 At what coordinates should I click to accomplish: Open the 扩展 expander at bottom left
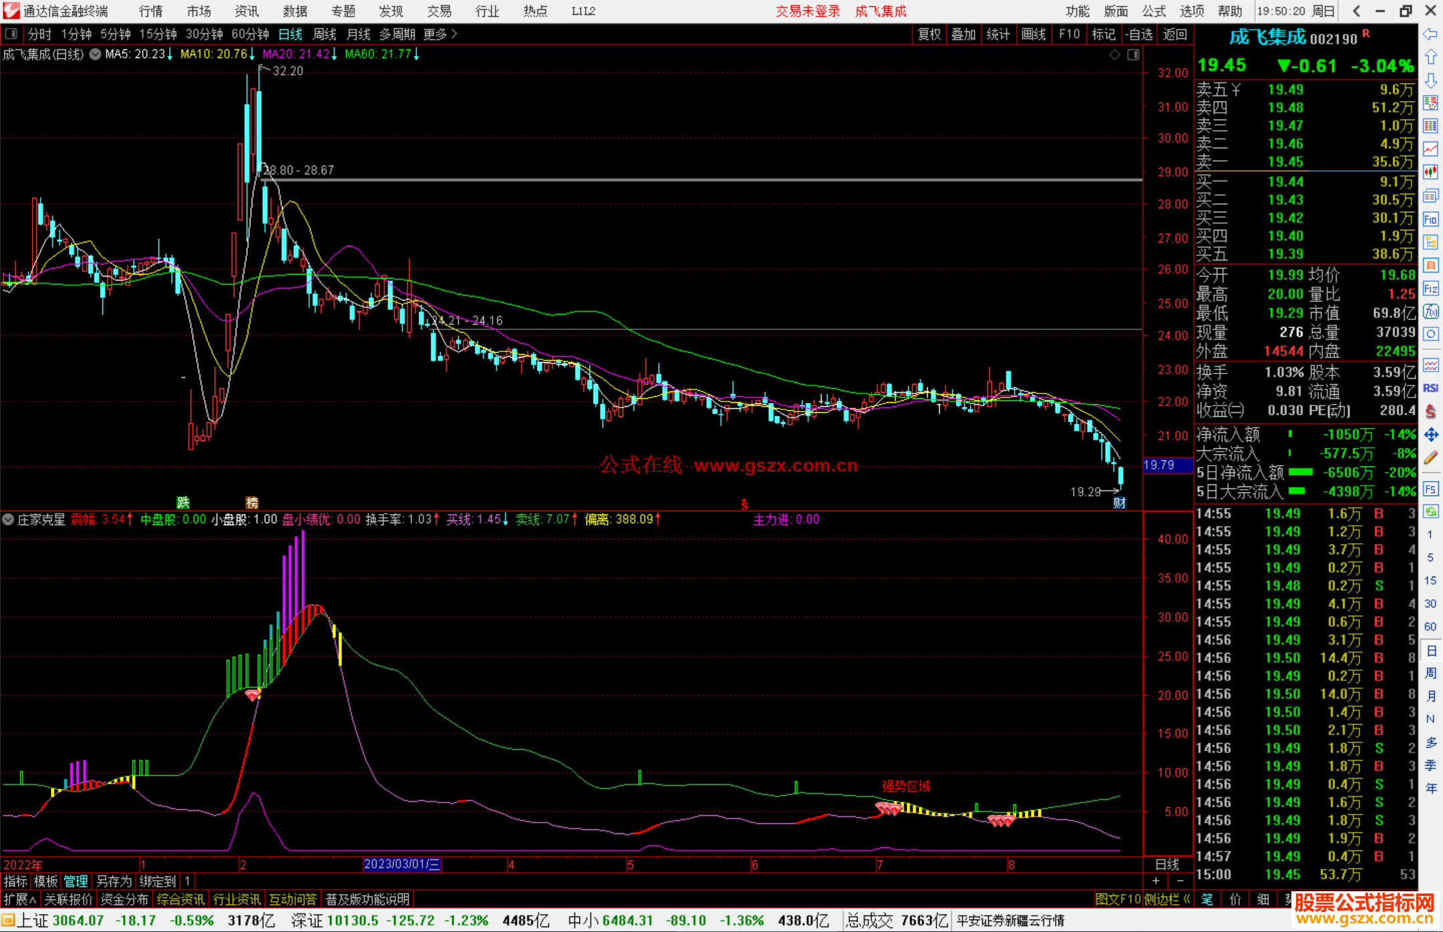(x=20, y=899)
